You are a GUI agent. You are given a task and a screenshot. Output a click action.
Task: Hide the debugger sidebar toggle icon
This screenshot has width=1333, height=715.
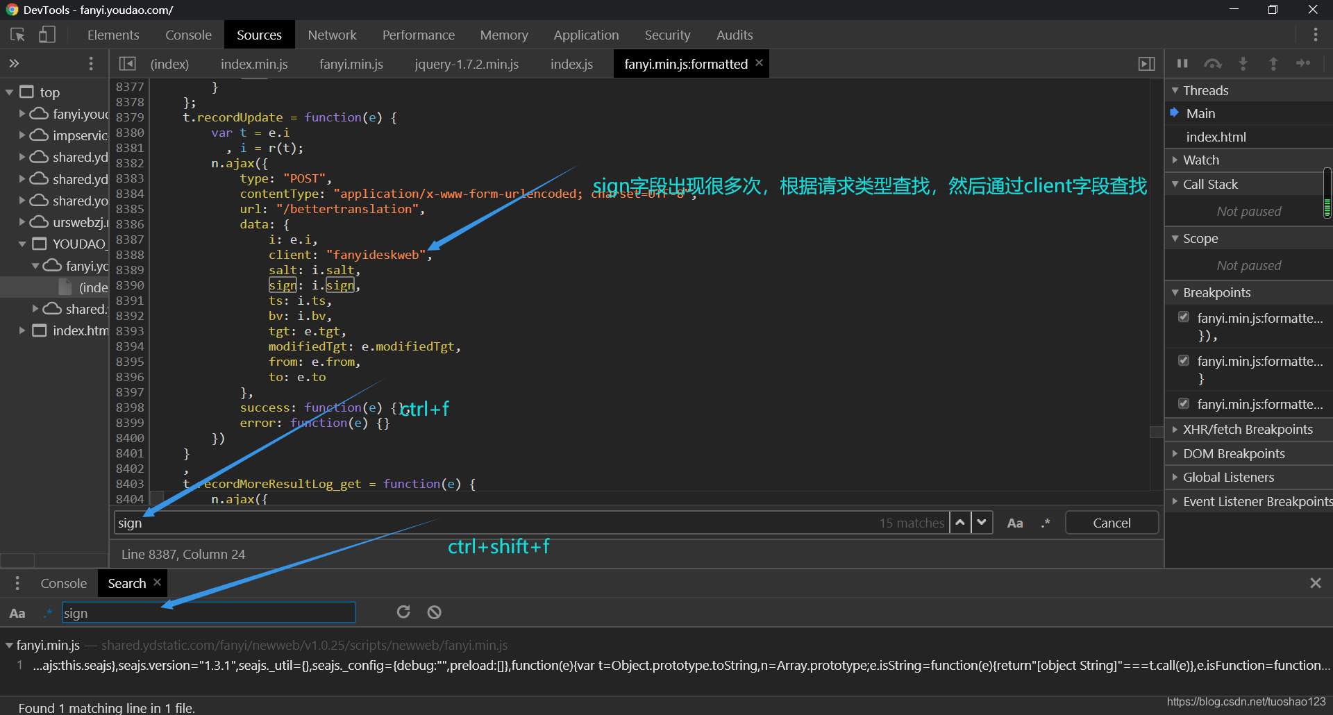click(x=1146, y=64)
